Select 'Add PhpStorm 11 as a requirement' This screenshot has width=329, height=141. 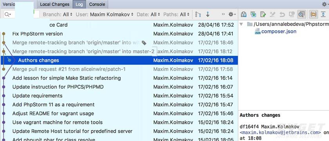[119, 105]
